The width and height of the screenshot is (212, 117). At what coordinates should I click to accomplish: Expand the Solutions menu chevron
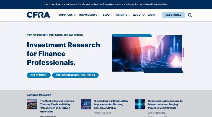(x=75, y=15)
